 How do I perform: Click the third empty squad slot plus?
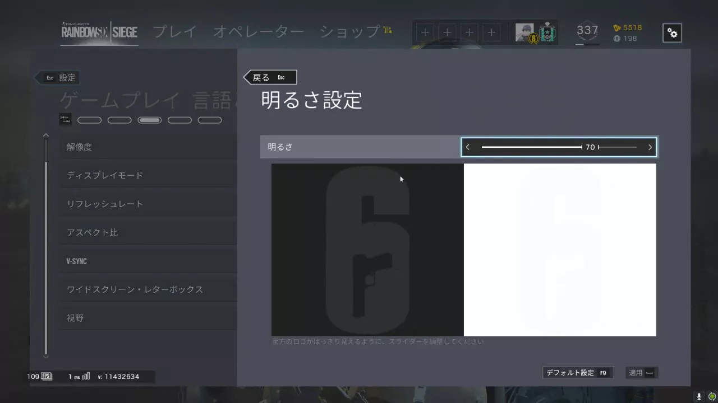(470, 32)
